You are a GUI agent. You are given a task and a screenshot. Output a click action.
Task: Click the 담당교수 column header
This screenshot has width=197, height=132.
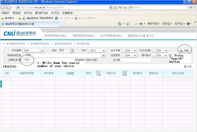click(x=153, y=73)
